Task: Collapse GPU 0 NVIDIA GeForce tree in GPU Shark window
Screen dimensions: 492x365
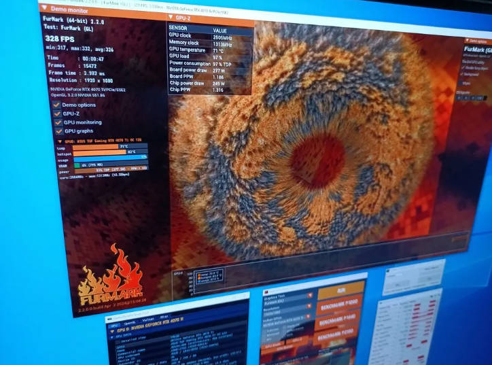Action: [111, 331]
